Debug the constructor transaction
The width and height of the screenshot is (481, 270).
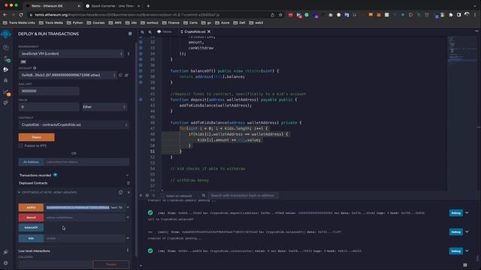tap(456, 250)
